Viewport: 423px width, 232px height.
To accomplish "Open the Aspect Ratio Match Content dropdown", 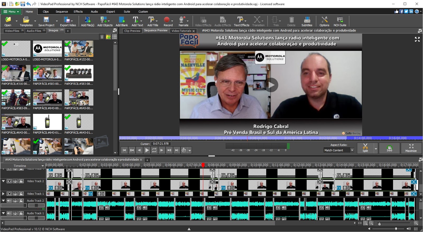I will point(339,150).
